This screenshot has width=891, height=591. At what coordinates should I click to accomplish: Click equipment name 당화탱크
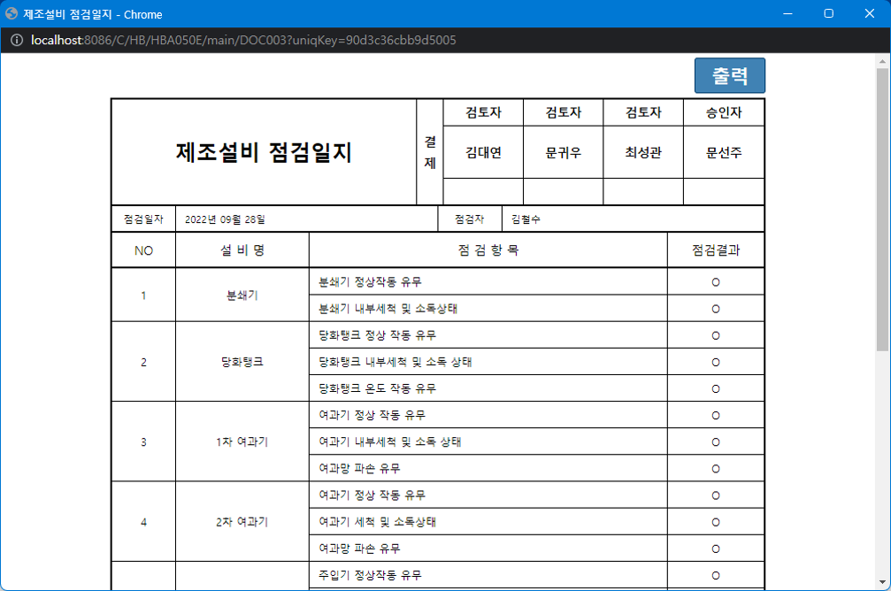tap(242, 362)
